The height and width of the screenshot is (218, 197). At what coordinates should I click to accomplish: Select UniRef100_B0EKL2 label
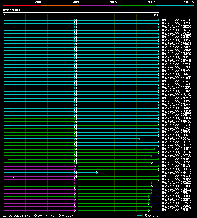(177, 169)
